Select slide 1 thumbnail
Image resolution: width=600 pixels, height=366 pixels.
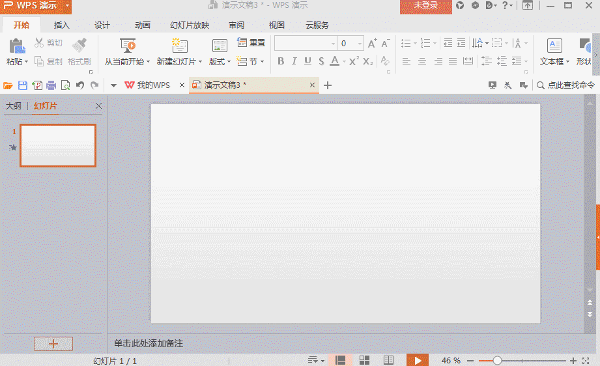click(58, 145)
